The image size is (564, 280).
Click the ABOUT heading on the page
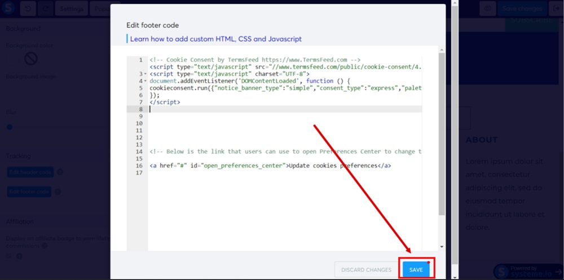click(x=482, y=140)
